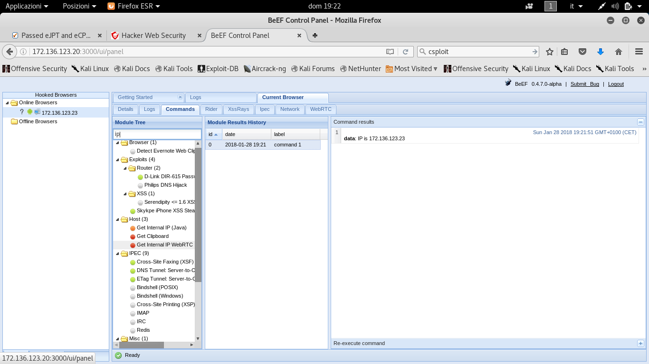Reload the page with the refresh icon
Viewport: 649px width, 364px height.
[x=405, y=52]
